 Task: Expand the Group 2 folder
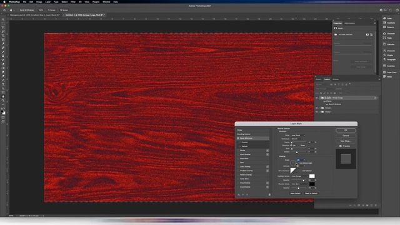pos(320,108)
